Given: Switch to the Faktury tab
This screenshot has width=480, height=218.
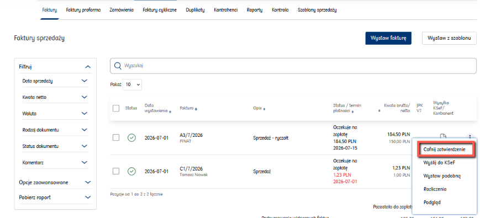Looking at the screenshot, I should (x=50, y=10).
